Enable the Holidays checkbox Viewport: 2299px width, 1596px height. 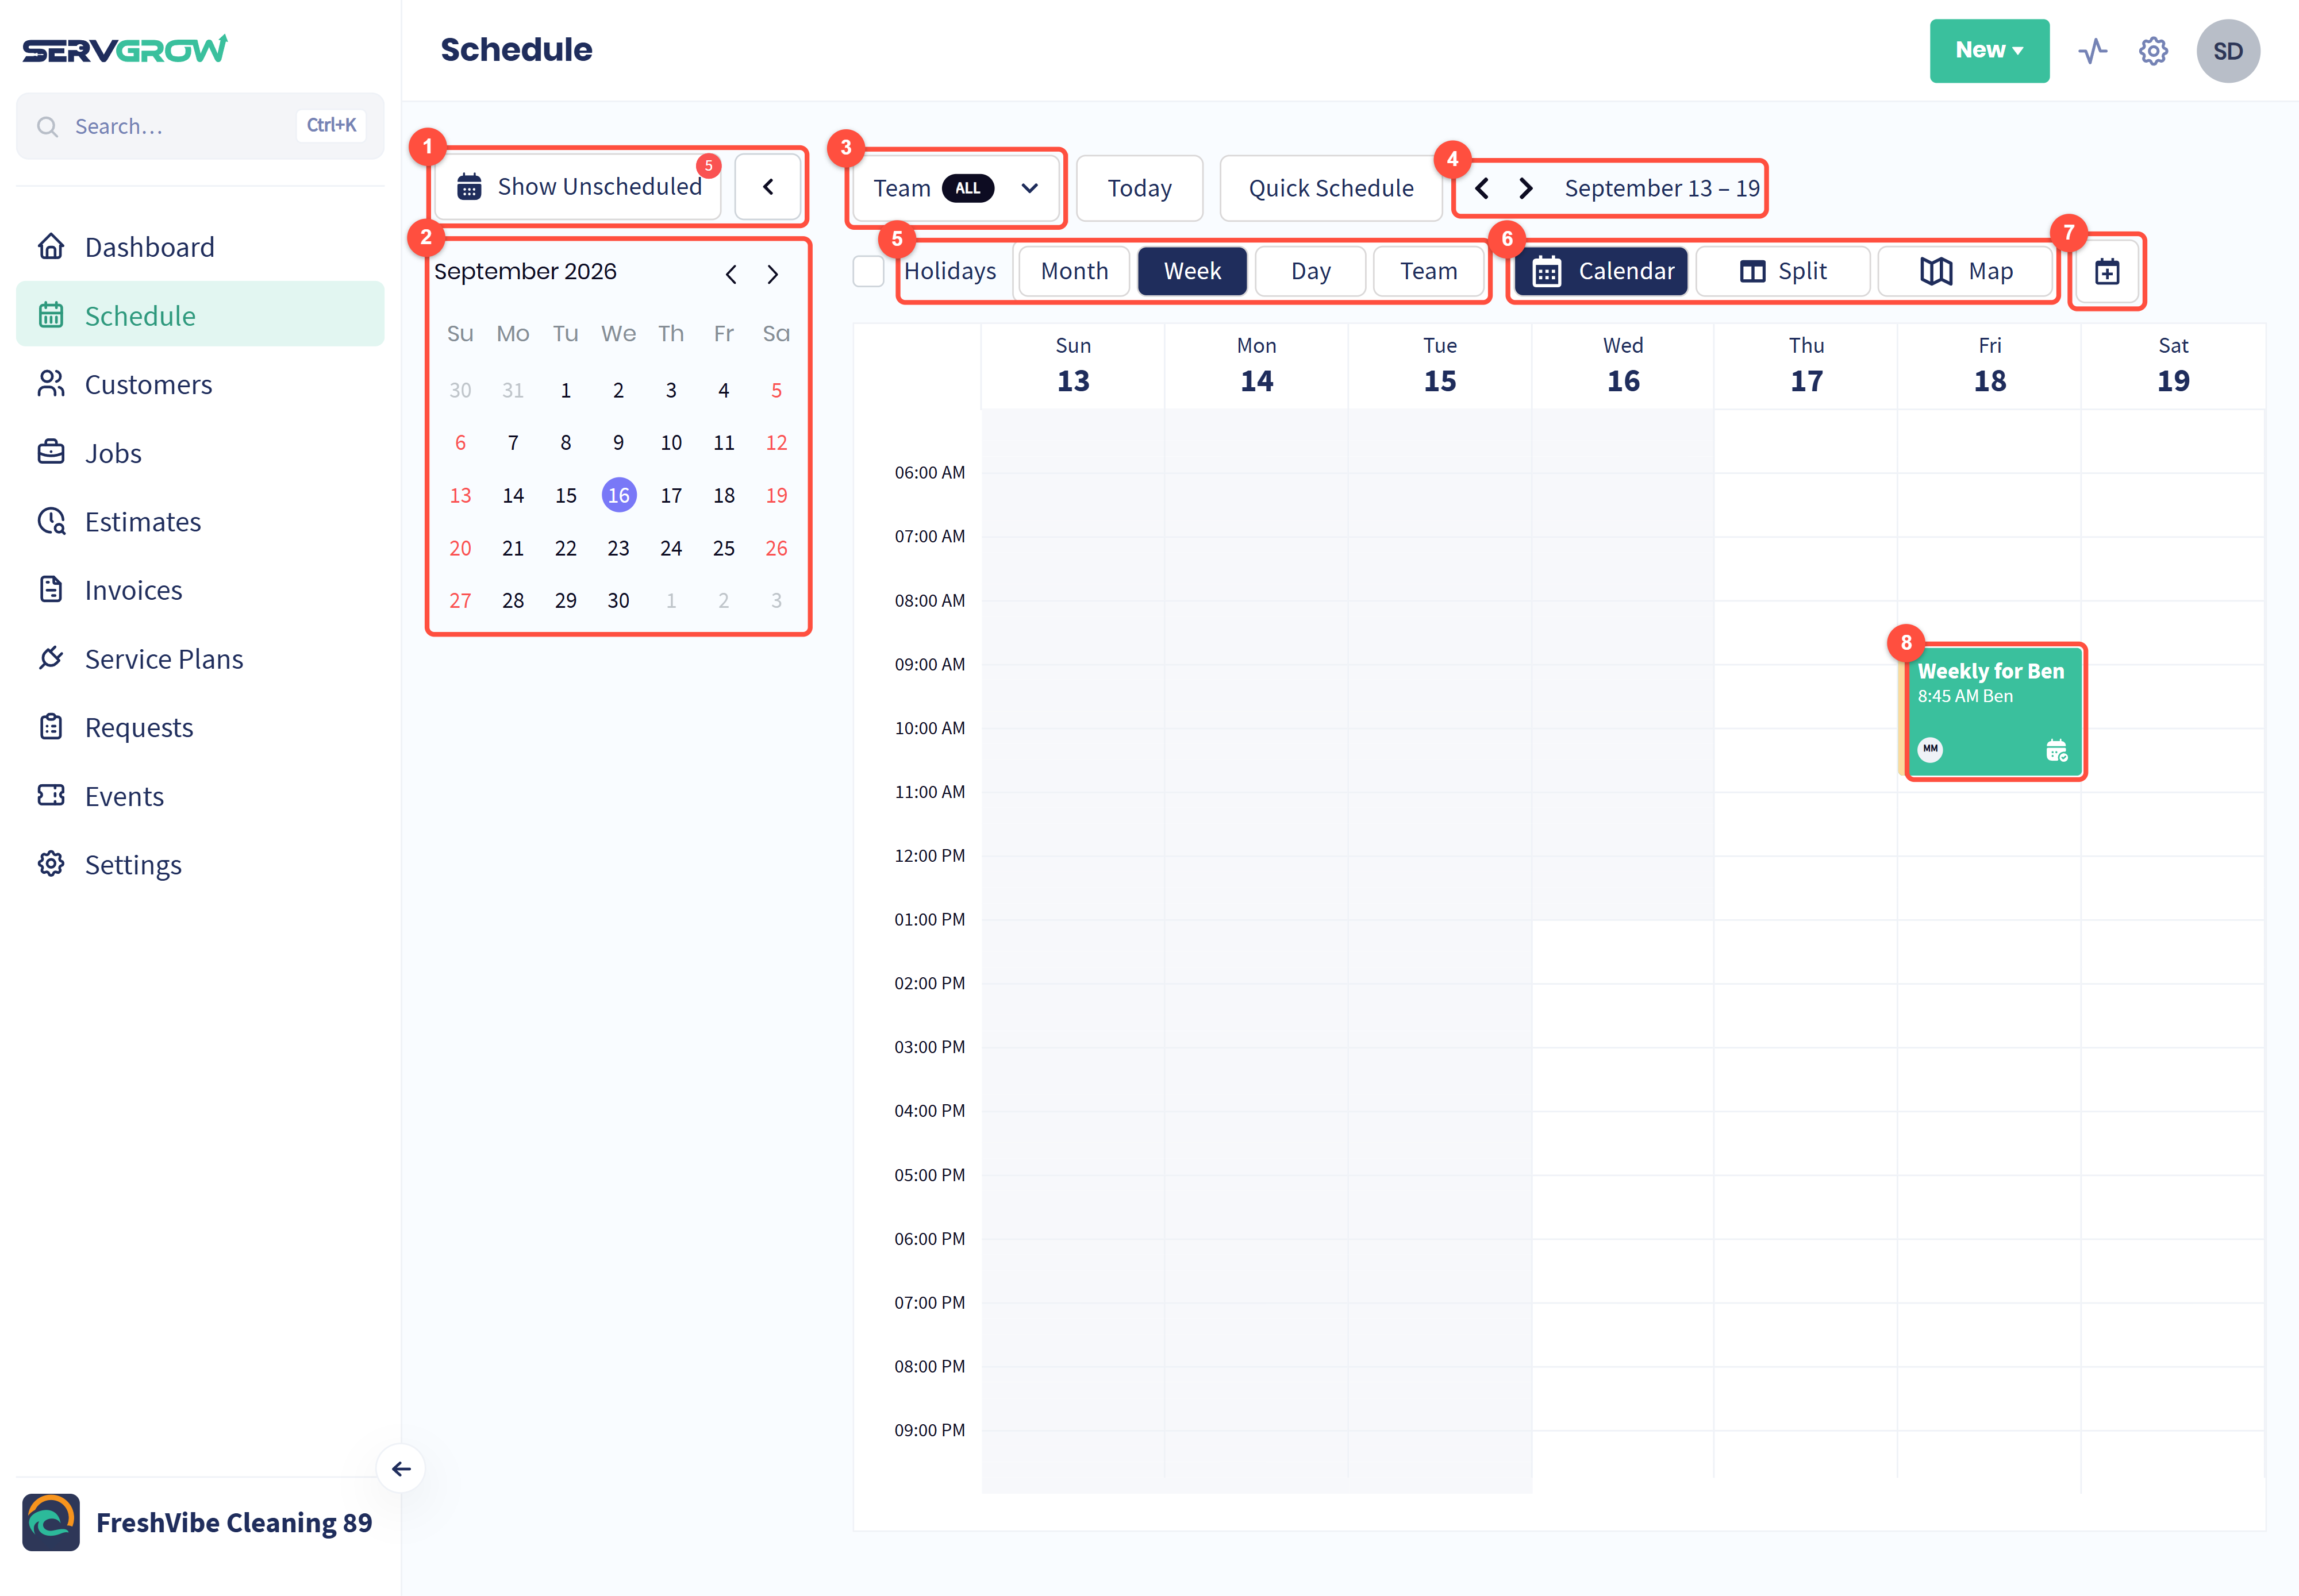coord(867,271)
